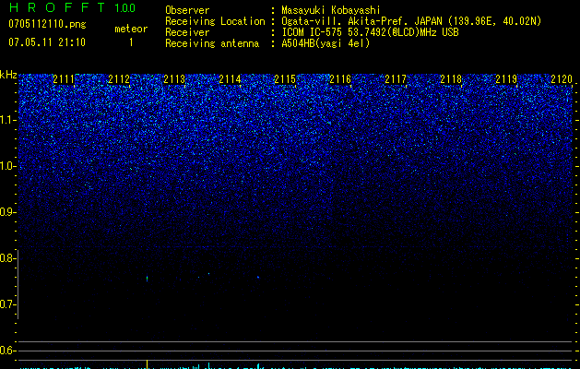
Task: Click the meteor label
Action: pos(131,29)
